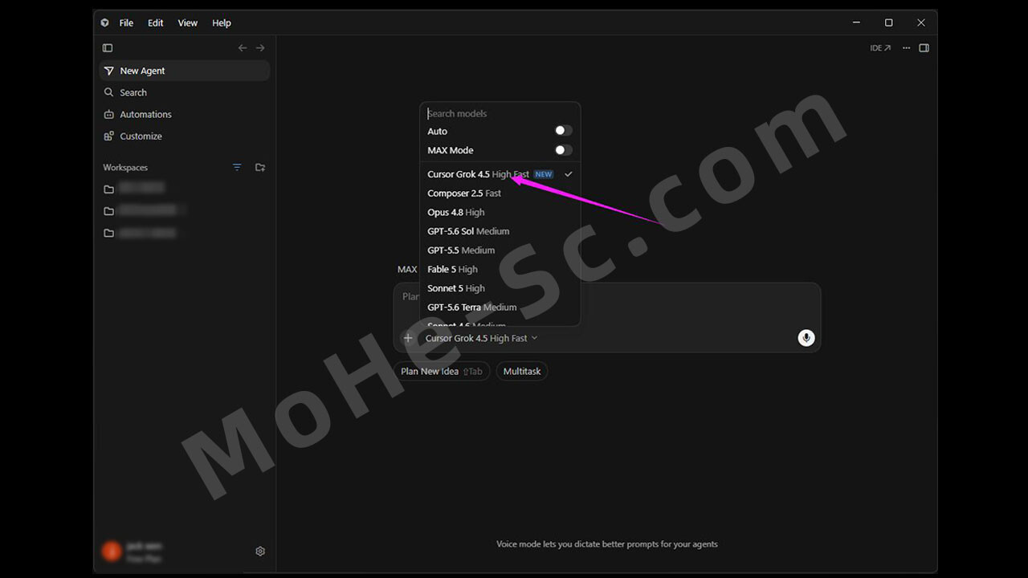Image resolution: width=1028 pixels, height=578 pixels.
Task: Open the View menu
Action: 188,22
